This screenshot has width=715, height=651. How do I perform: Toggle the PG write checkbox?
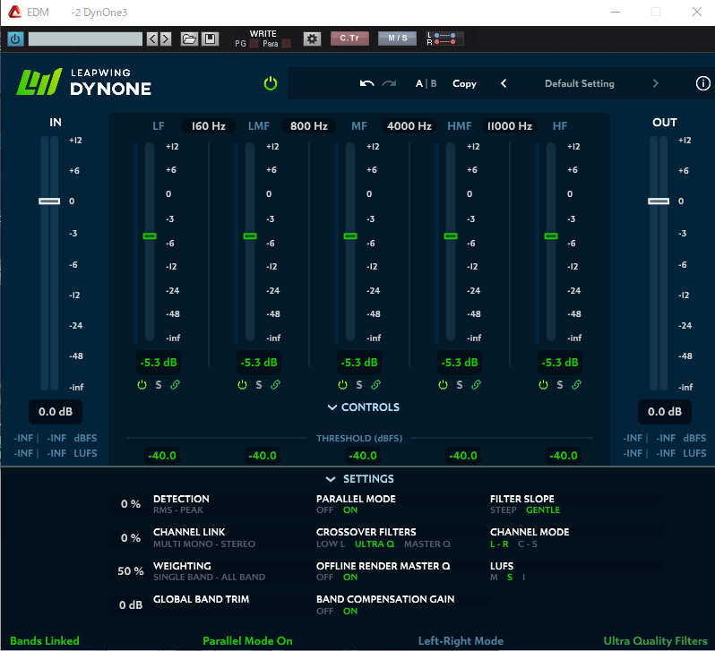(x=254, y=44)
